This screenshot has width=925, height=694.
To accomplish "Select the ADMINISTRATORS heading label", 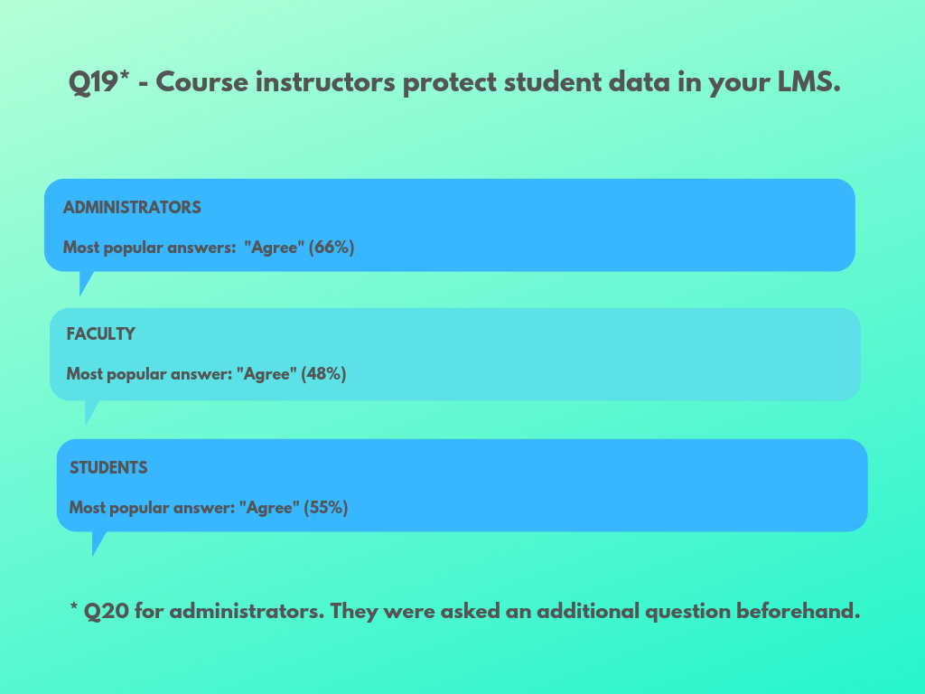I will [132, 208].
